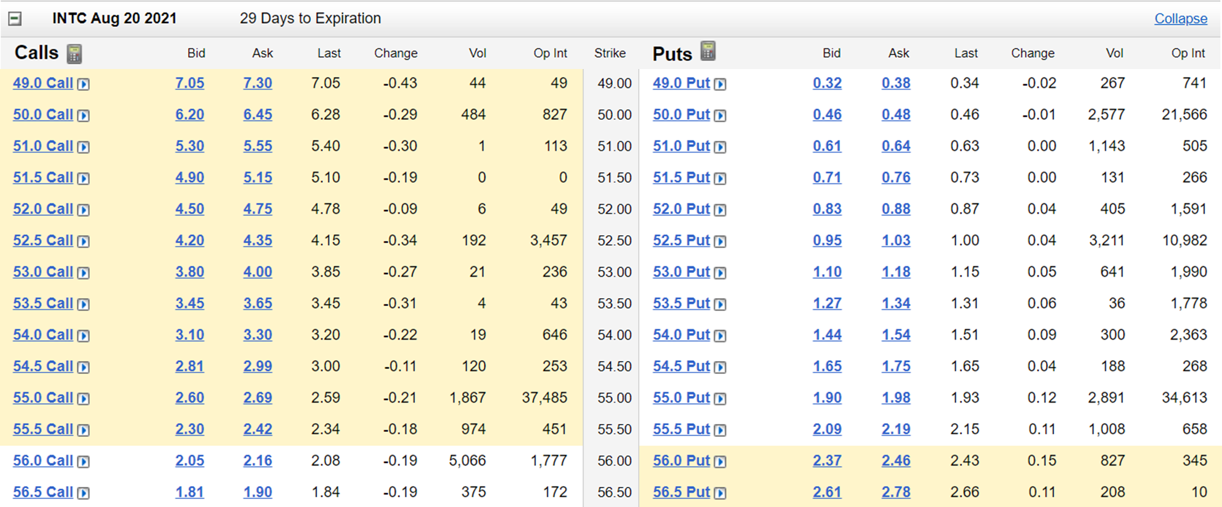
Task: Select the 0.46 bid for 50.0 Put
Action: (x=827, y=114)
